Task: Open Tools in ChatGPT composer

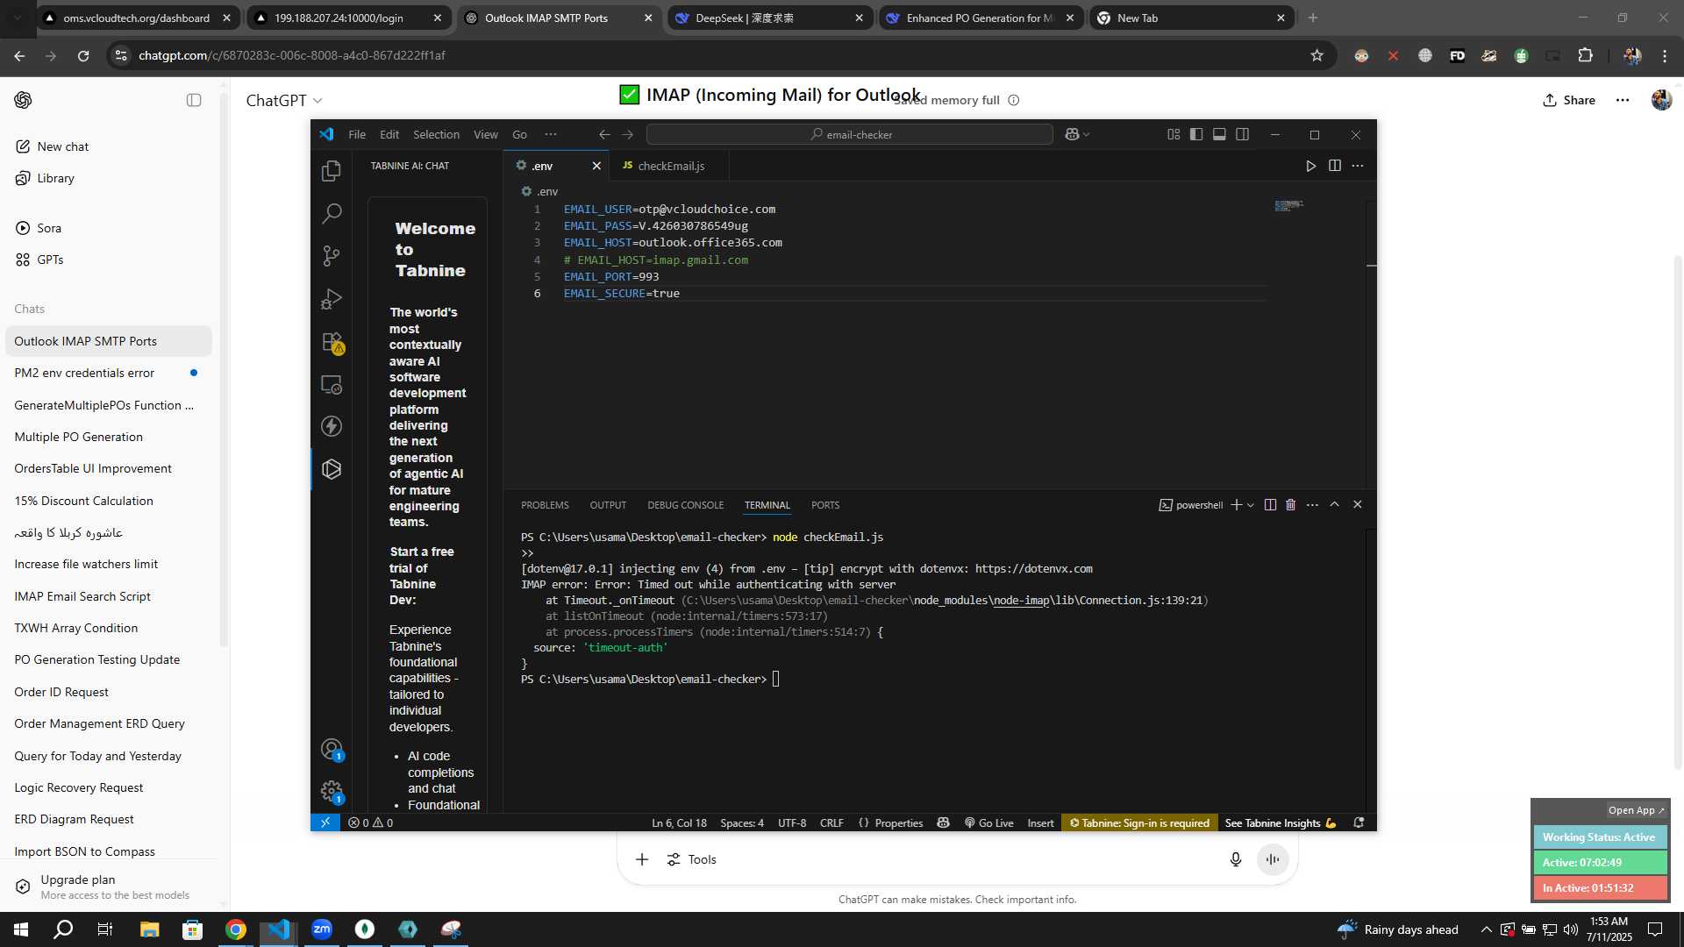Action: pos(691,859)
